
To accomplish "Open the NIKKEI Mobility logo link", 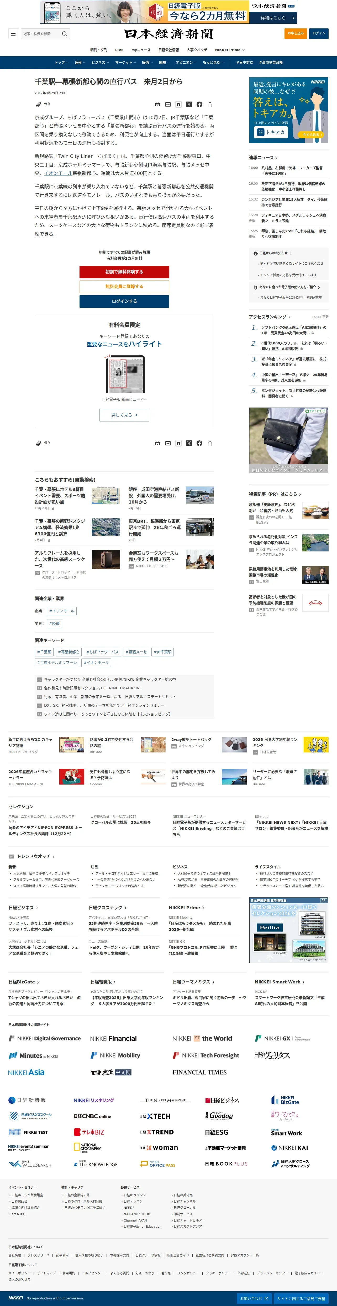I will (115, 1055).
